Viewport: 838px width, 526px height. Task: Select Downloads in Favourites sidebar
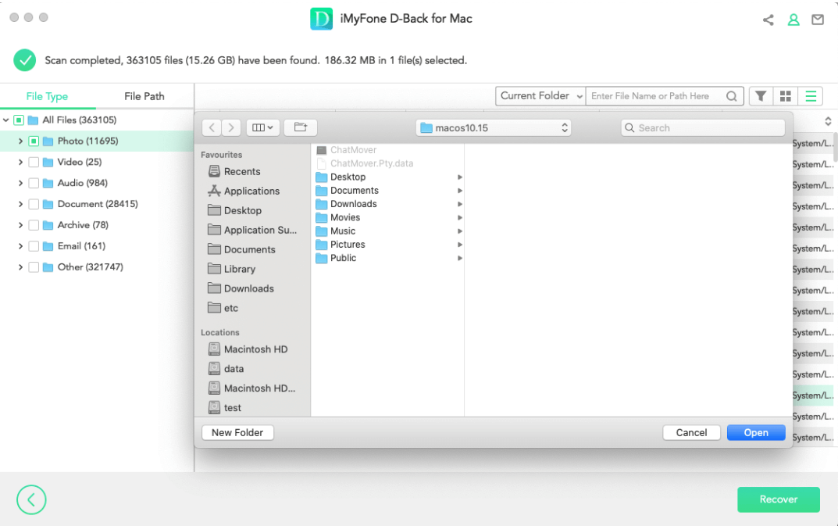tap(241, 288)
